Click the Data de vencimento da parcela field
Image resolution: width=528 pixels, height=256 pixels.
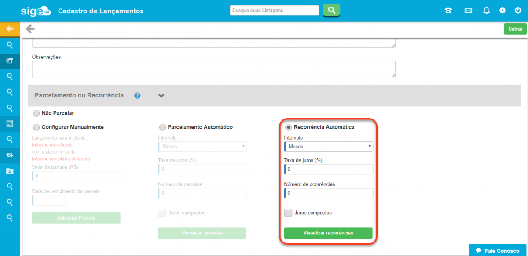coord(49,200)
